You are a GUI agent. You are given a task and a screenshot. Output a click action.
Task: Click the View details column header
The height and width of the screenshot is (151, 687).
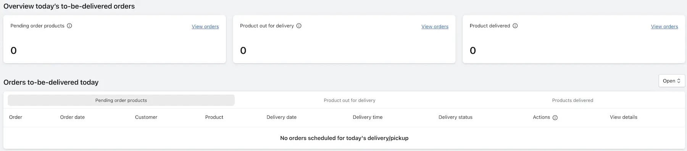(x=624, y=117)
